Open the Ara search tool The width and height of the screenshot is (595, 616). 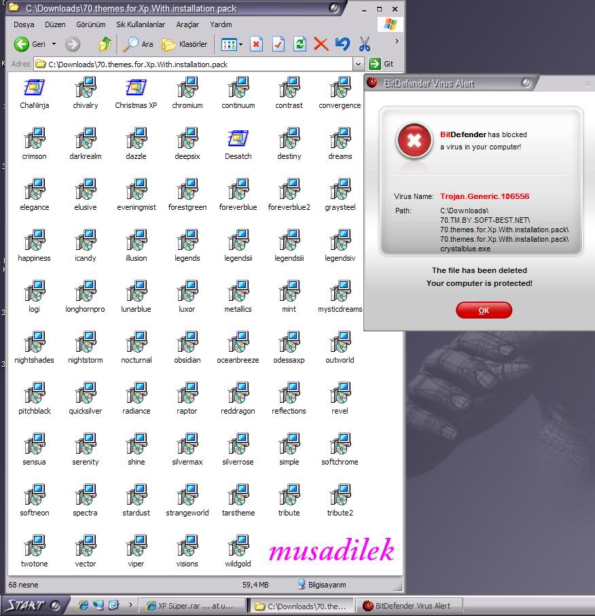tap(138, 44)
